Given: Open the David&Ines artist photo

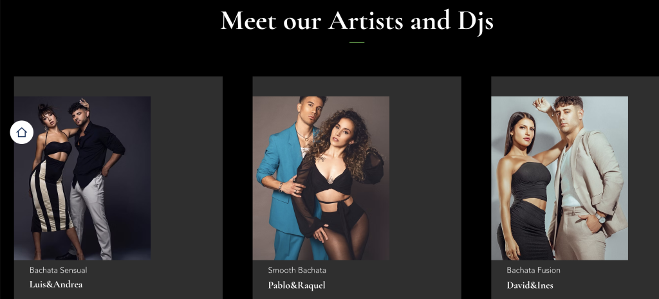Looking at the screenshot, I should coord(559,178).
